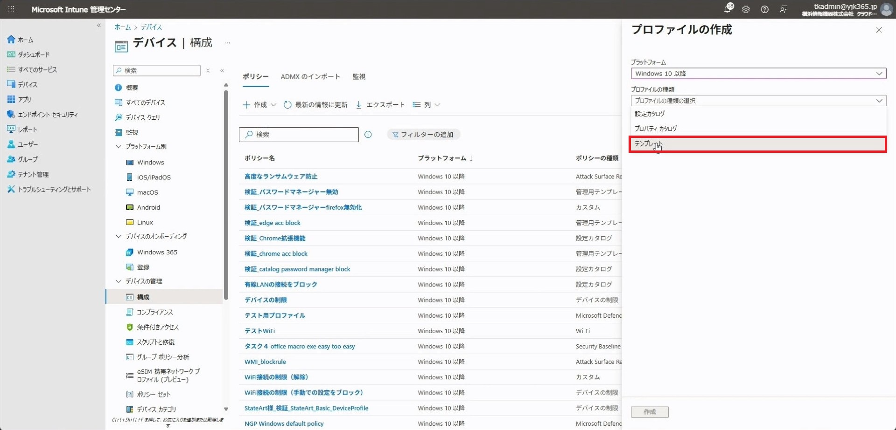The width and height of the screenshot is (896, 430).
Task: Click the info icon beside policy search
Action: click(x=368, y=135)
